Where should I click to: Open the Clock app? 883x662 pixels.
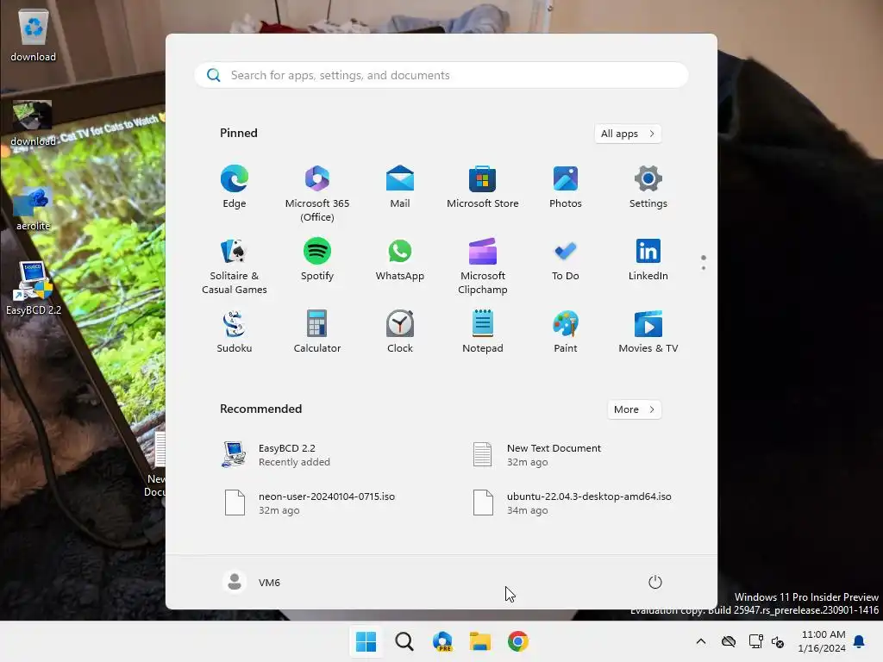400,332
